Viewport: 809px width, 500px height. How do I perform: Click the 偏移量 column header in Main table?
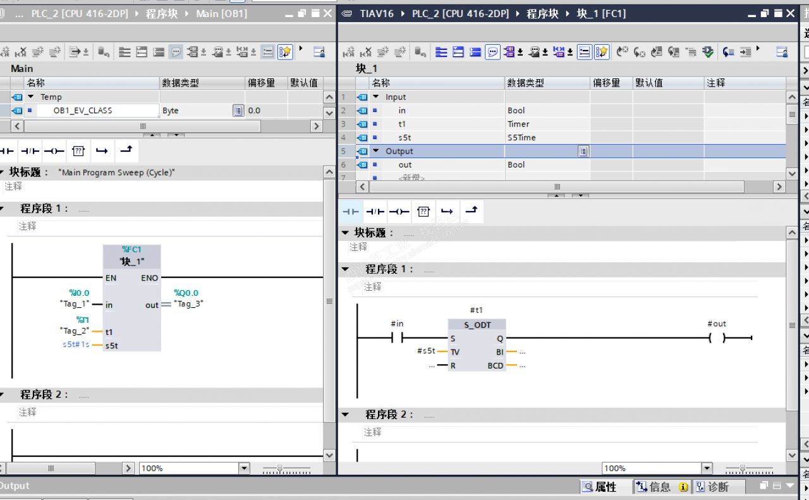click(x=266, y=83)
